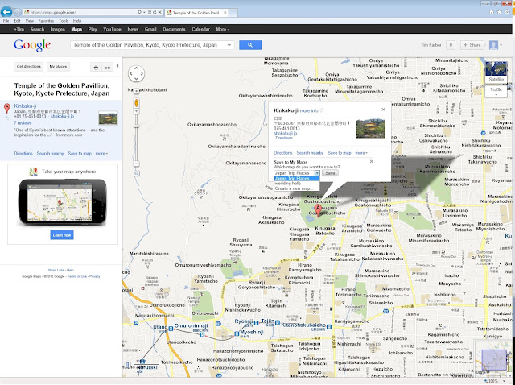Open the Favorites menu
Screen dimensions: 515x385
click(x=46, y=21)
